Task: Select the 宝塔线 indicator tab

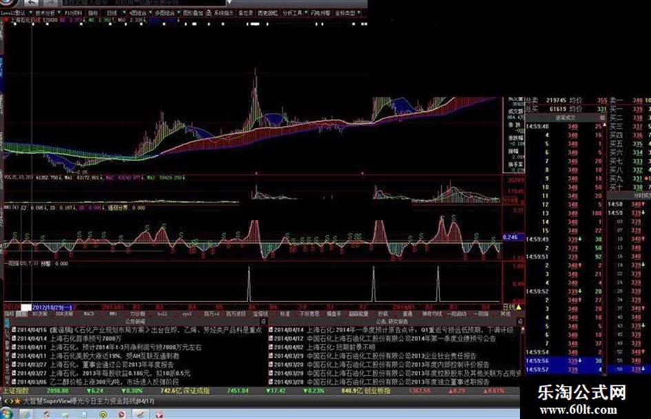Action: coord(260,314)
